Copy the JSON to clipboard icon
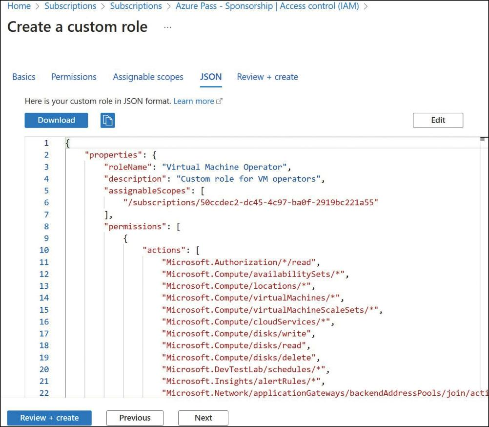The image size is (489, 427). pos(107,121)
